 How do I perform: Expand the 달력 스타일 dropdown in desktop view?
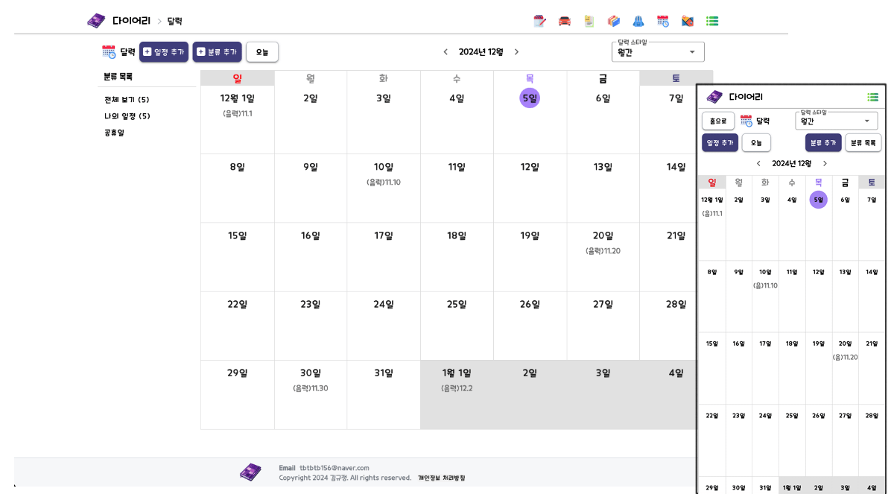(658, 52)
